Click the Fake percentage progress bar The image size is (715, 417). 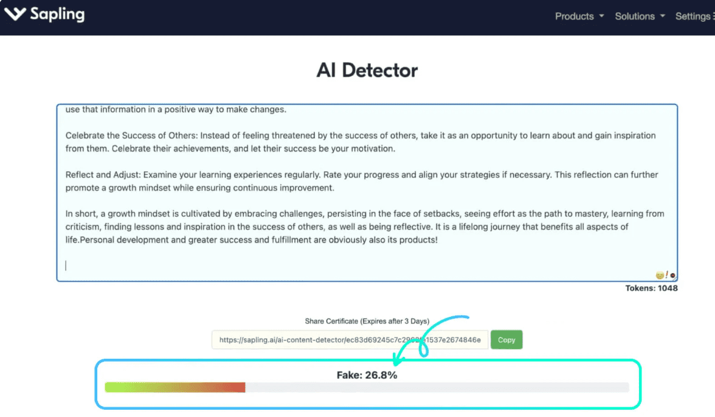tap(367, 387)
